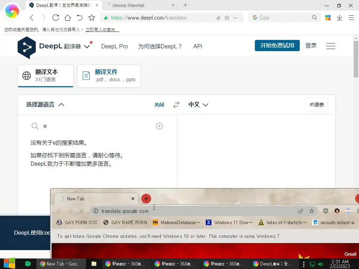Open Windows 11 Dow… bookmark in Chrome
This screenshot has height=269, width=359.
point(229,222)
